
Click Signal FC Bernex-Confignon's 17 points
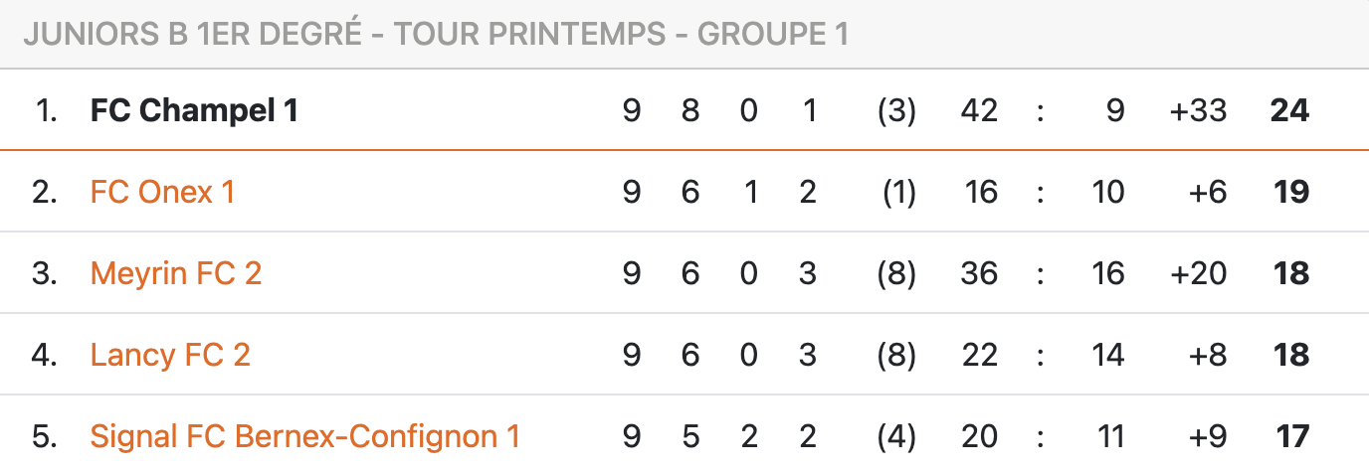[x=1292, y=436]
